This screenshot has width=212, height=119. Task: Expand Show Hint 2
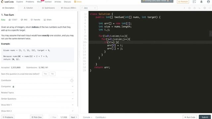37,111
